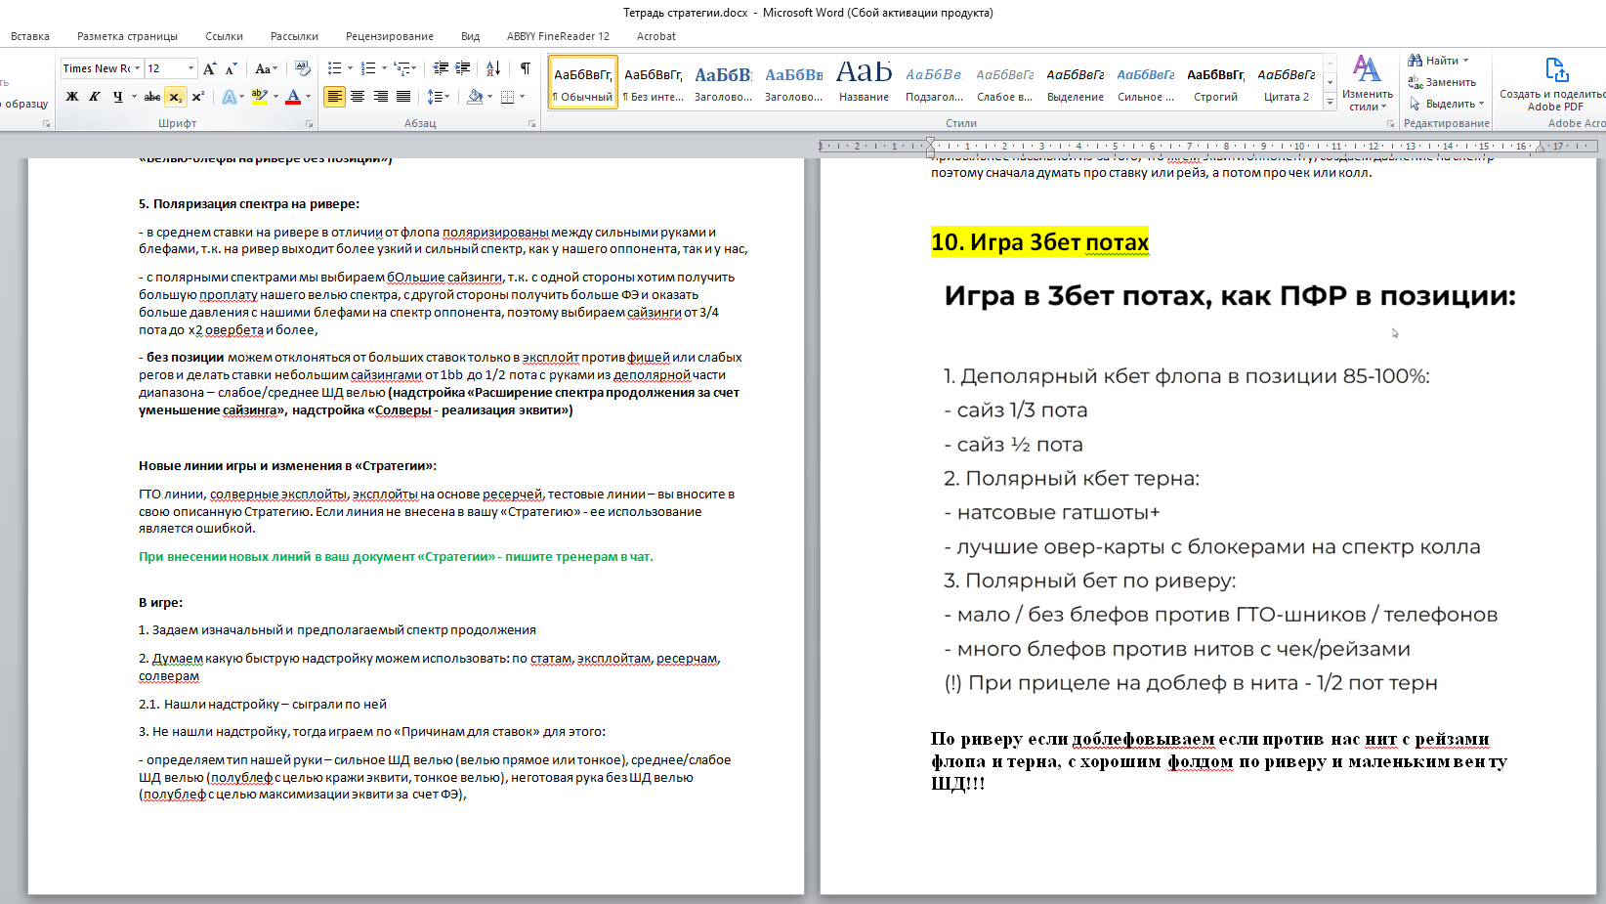Click the Sort A-Z icon
Image resolution: width=1606 pixels, height=904 pixels.
tap(493, 68)
